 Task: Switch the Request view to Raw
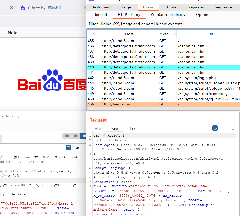click(x=115, y=128)
